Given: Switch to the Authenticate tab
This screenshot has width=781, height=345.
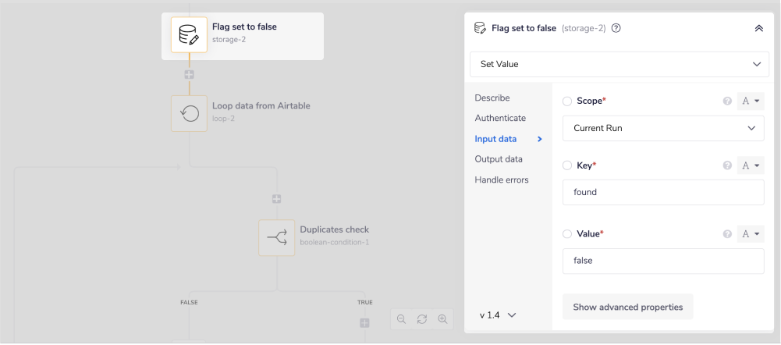Looking at the screenshot, I should [500, 118].
